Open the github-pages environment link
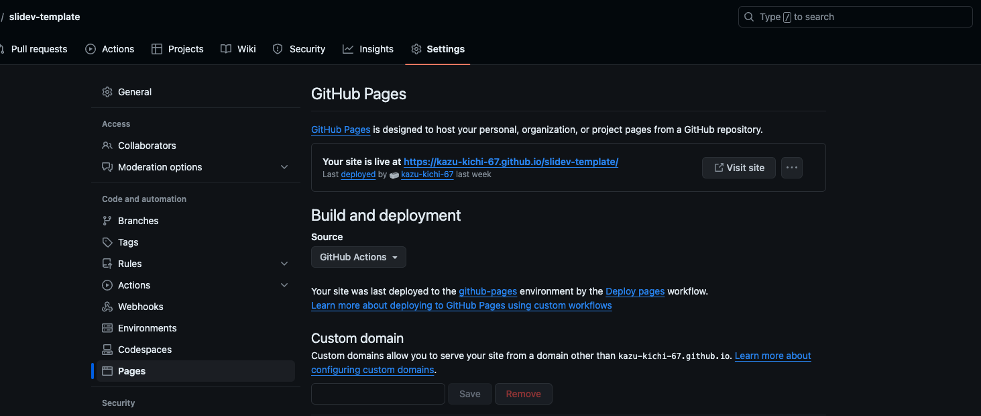Viewport: 981px width, 416px height. click(487, 291)
